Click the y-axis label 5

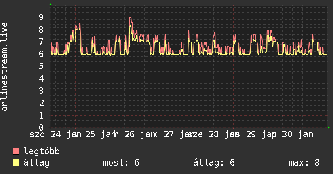41,66
